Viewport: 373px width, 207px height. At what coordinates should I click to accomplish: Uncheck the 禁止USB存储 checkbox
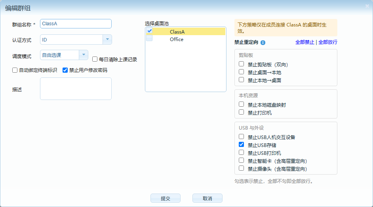tap(241, 144)
